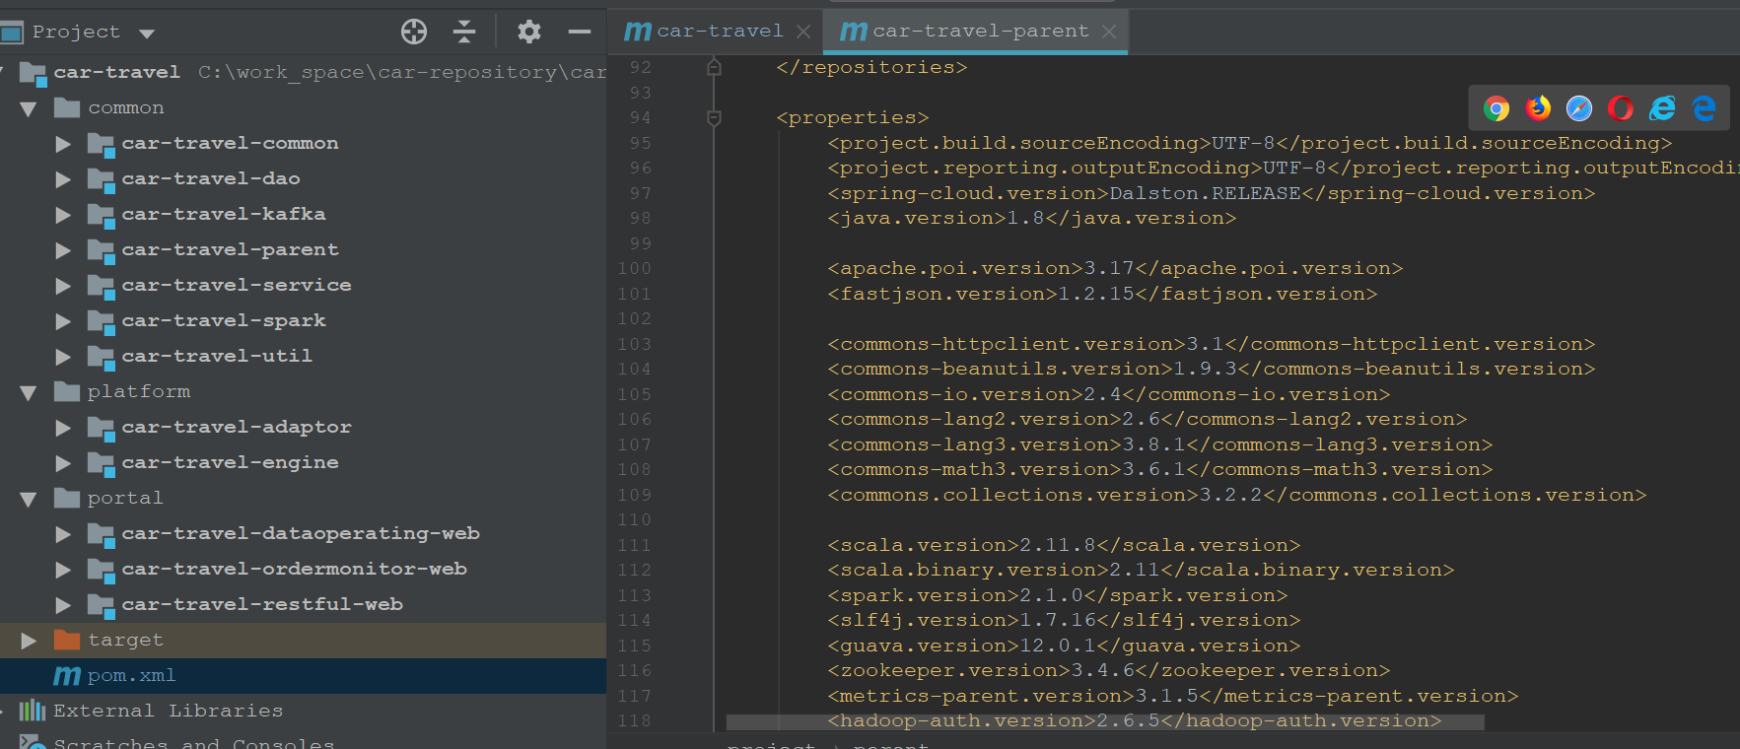Expand the car-travel-spark module arrow
Screen dimensions: 1740x749
pyautogui.click(x=63, y=321)
